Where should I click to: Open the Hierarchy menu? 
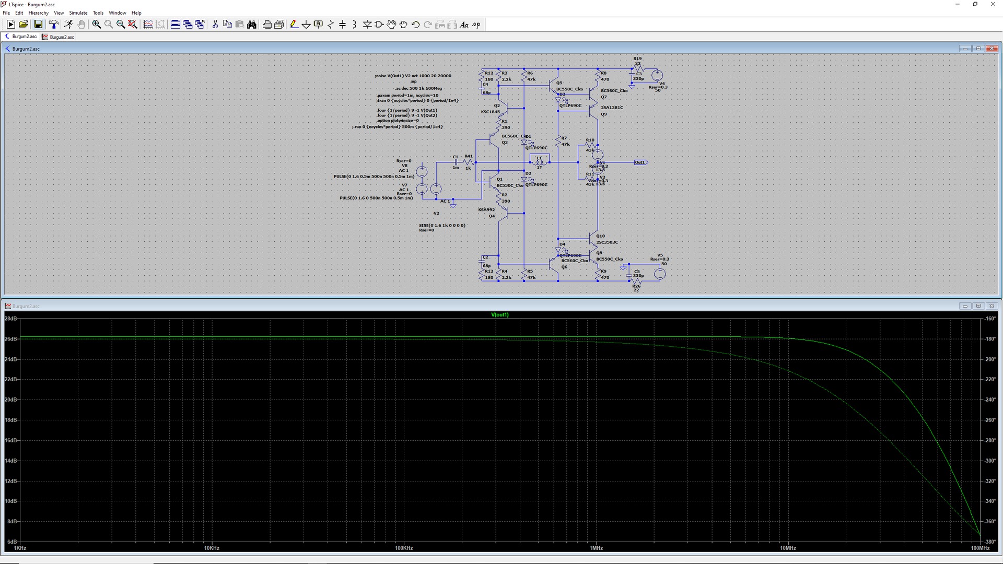(38, 13)
